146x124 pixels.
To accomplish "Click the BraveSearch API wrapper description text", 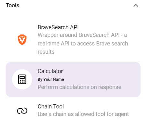I will click(83, 43).
